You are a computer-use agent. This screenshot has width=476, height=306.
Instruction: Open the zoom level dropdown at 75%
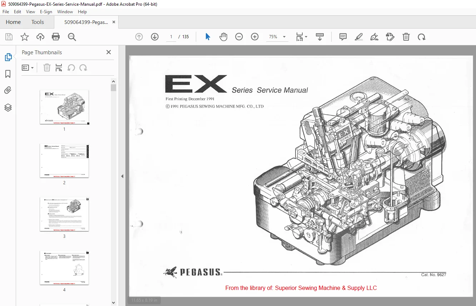[x=278, y=37]
